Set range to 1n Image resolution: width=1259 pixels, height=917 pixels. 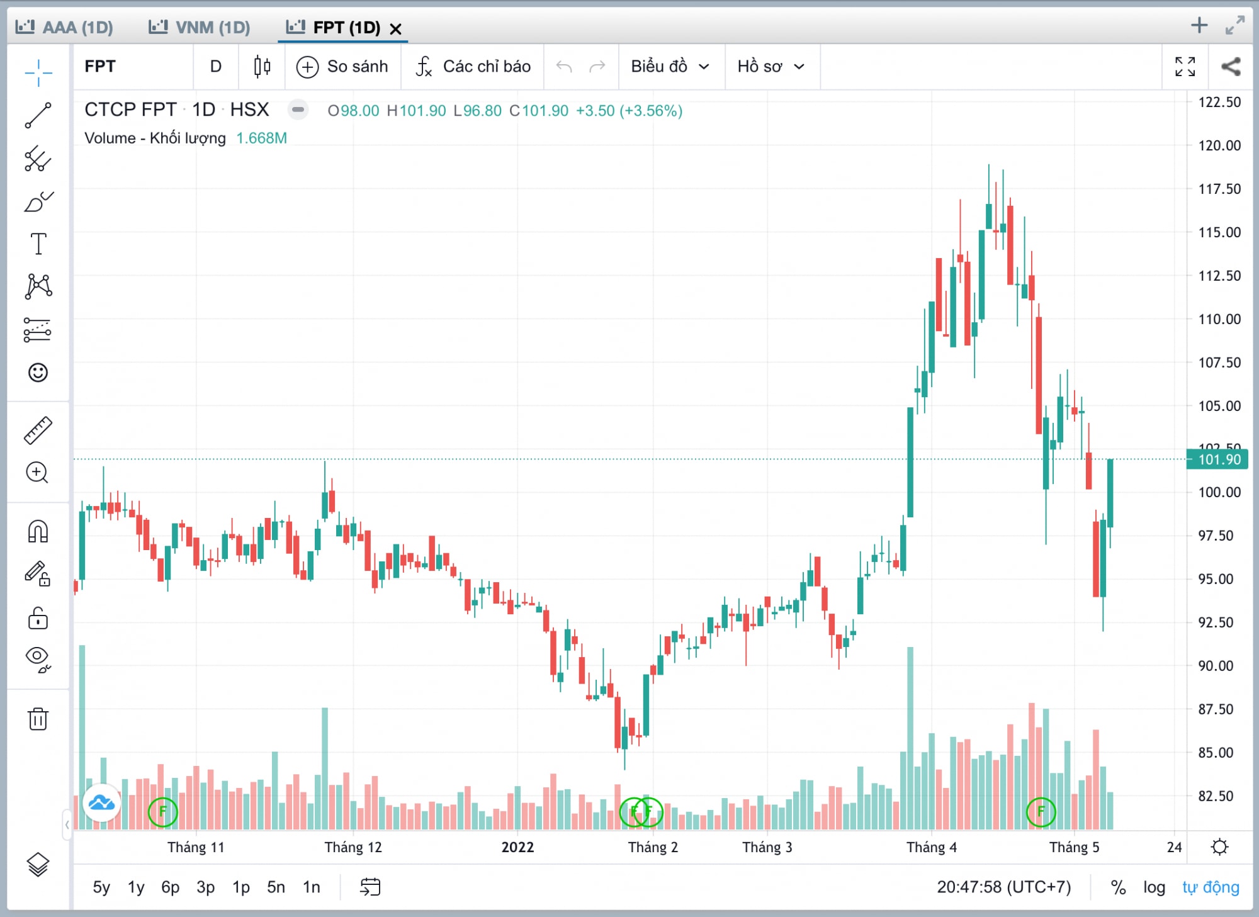tap(311, 887)
